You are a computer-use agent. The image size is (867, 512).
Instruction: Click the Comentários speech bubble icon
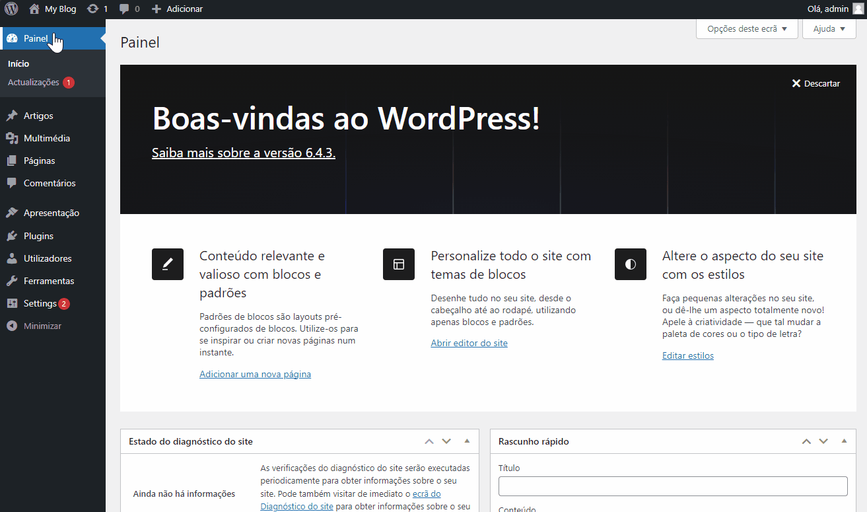[x=12, y=183]
